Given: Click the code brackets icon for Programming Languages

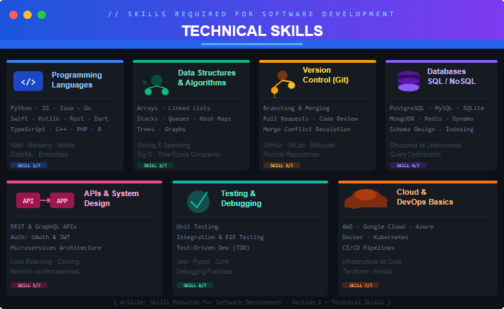Looking at the screenshot, I should click(x=28, y=81).
